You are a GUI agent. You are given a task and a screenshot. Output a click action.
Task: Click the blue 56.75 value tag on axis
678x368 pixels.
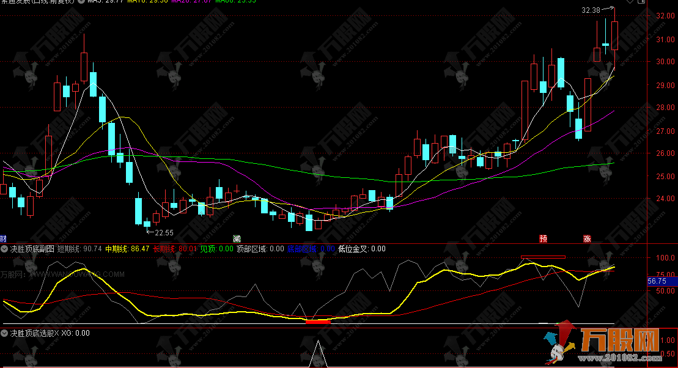656,281
